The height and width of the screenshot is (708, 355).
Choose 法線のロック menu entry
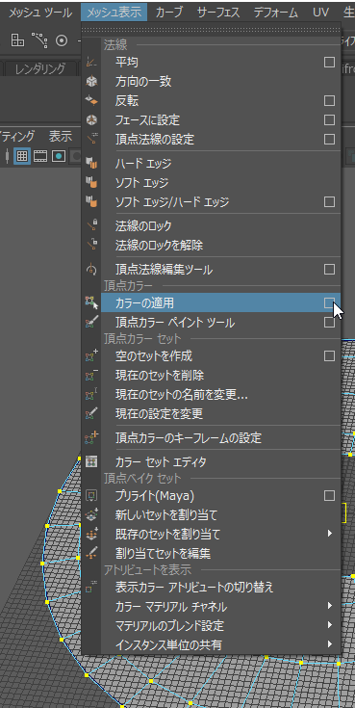(220, 226)
